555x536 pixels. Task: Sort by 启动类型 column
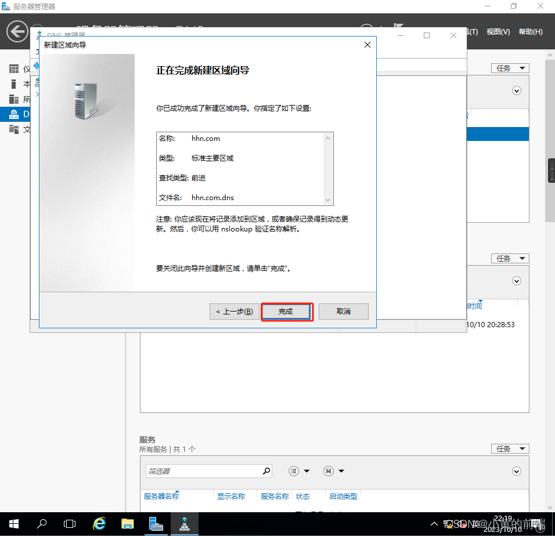point(343,497)
